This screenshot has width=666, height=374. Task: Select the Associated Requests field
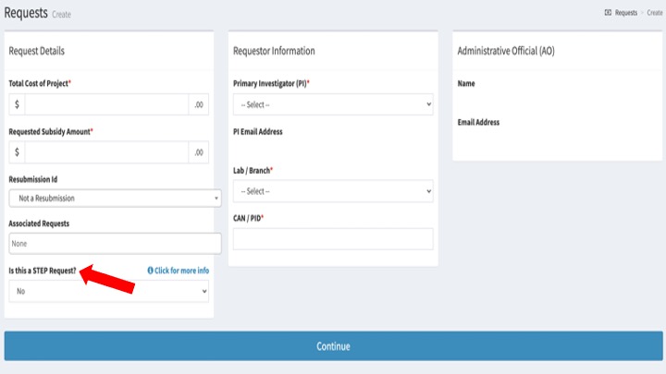(115, 244)
